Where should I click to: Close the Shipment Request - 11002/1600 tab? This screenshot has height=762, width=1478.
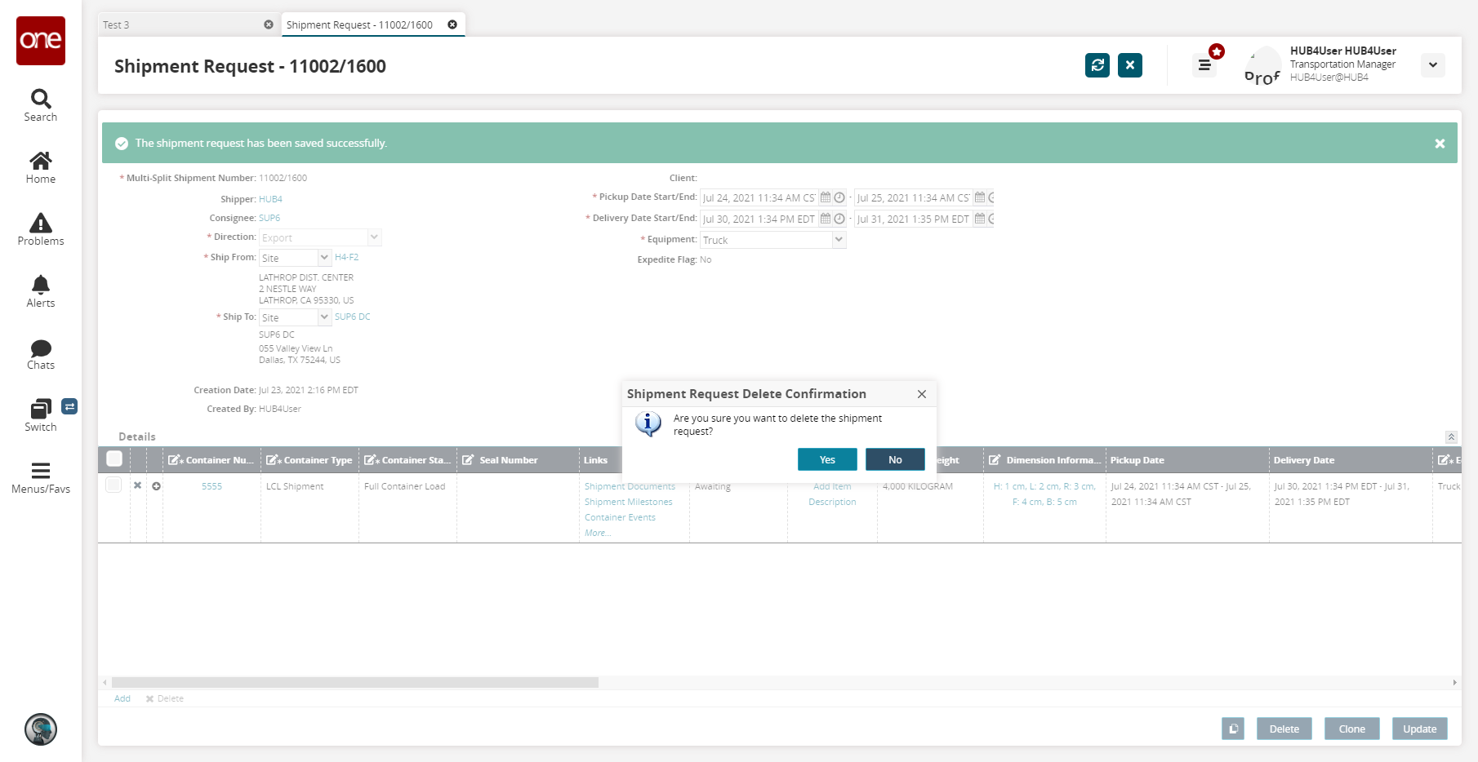click(x=452, y=24)
